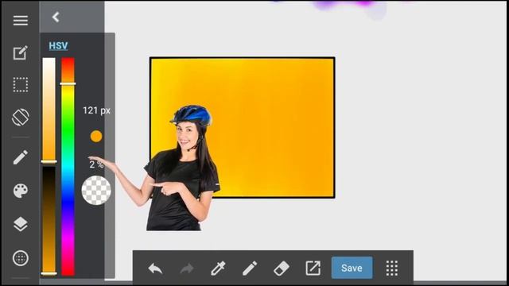The image size is (509, 286).
Task: Open the color palette icon
Action: pos(20,191)
